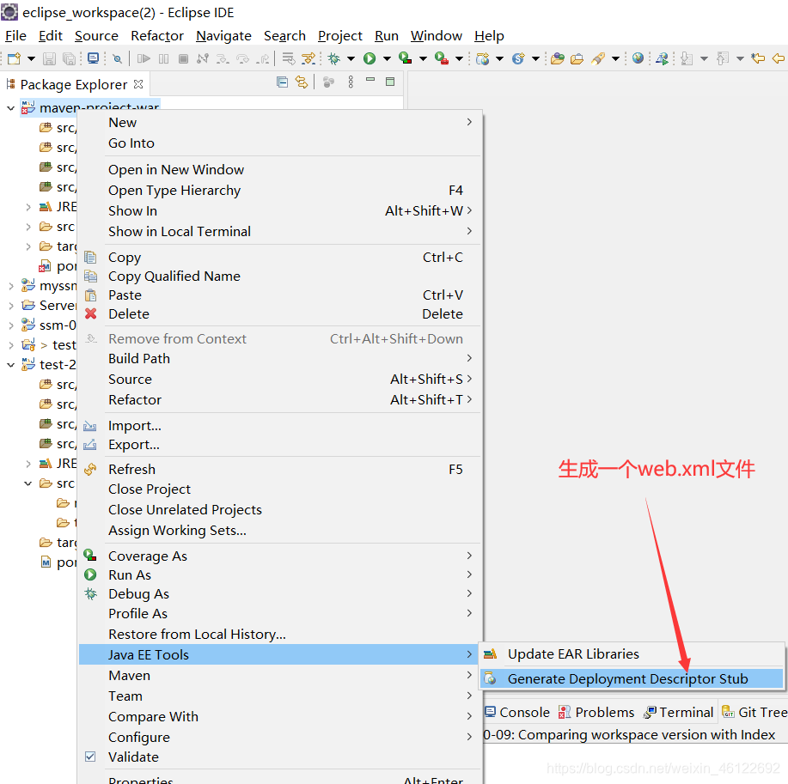The width and height of the screenshot is (788, 784).
Task: Choose Build Path in context menu
Action: 279,359
